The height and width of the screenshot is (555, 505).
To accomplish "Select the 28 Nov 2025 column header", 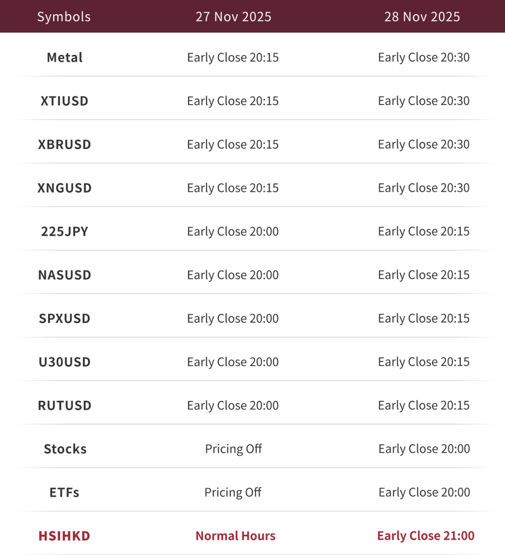I will point(422,16).
